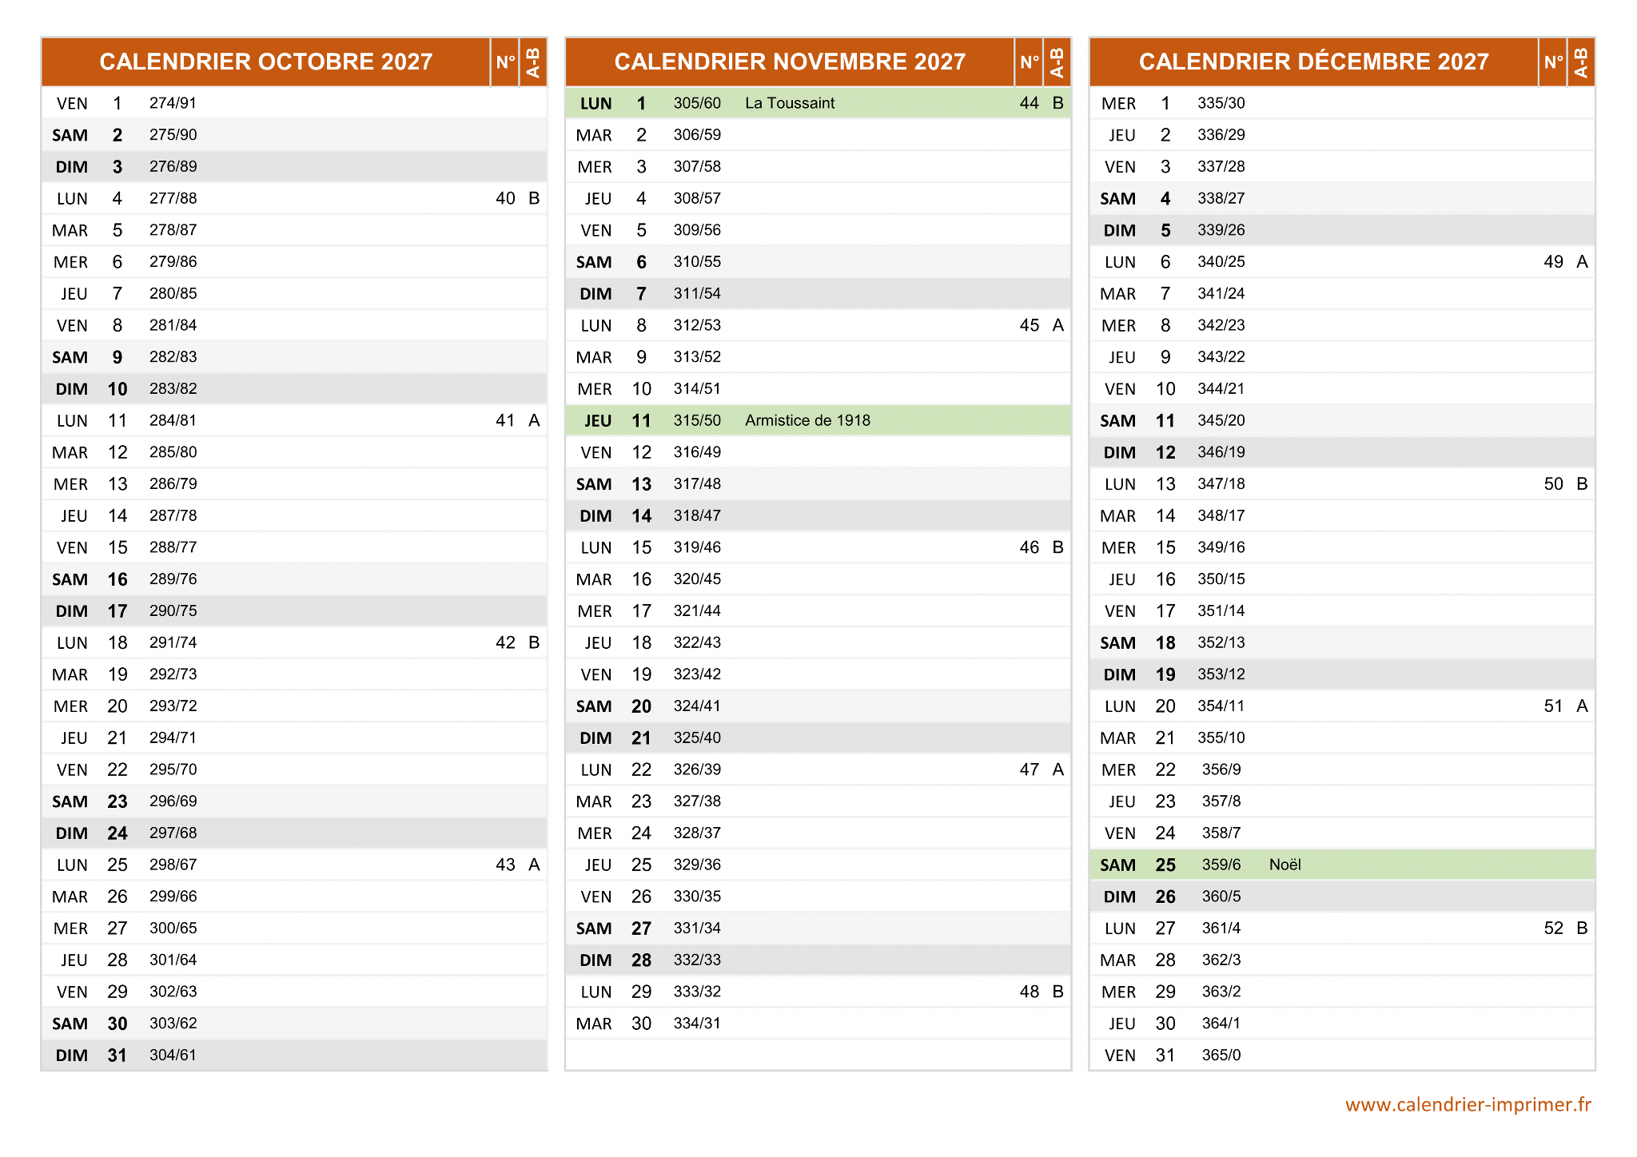Click the A-B column header in December
Image resolution: width=1637 pixels, height=1157 pixels.
[1580, 62]
